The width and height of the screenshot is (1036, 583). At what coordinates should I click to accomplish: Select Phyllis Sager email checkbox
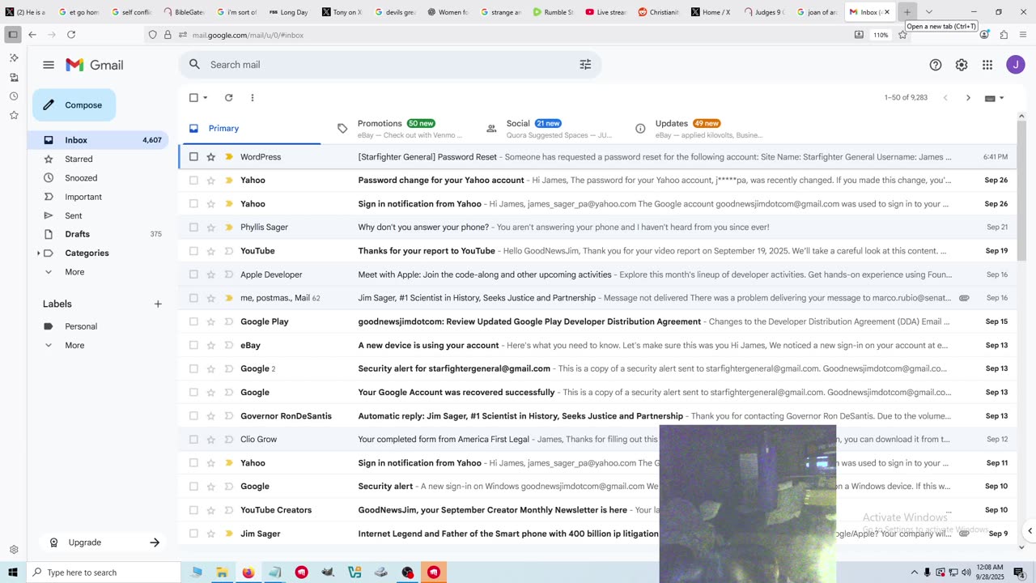pyautogui.click(x=193, y=228)
